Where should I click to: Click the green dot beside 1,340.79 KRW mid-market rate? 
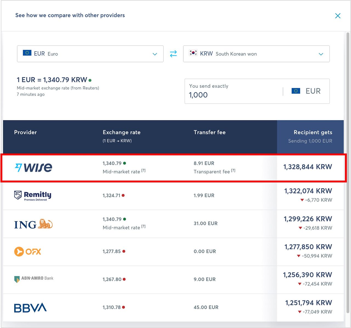(90, 80)
